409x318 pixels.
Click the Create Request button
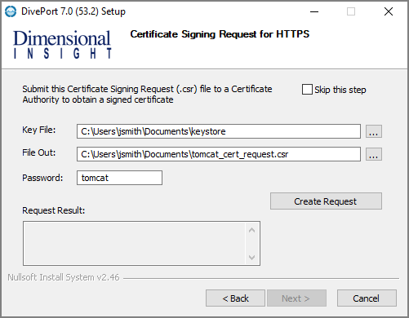coord(326,201)
